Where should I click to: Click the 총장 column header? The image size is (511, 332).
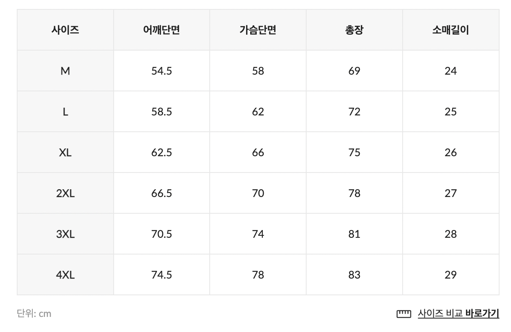pyautogui.click(x=354, y=30)
